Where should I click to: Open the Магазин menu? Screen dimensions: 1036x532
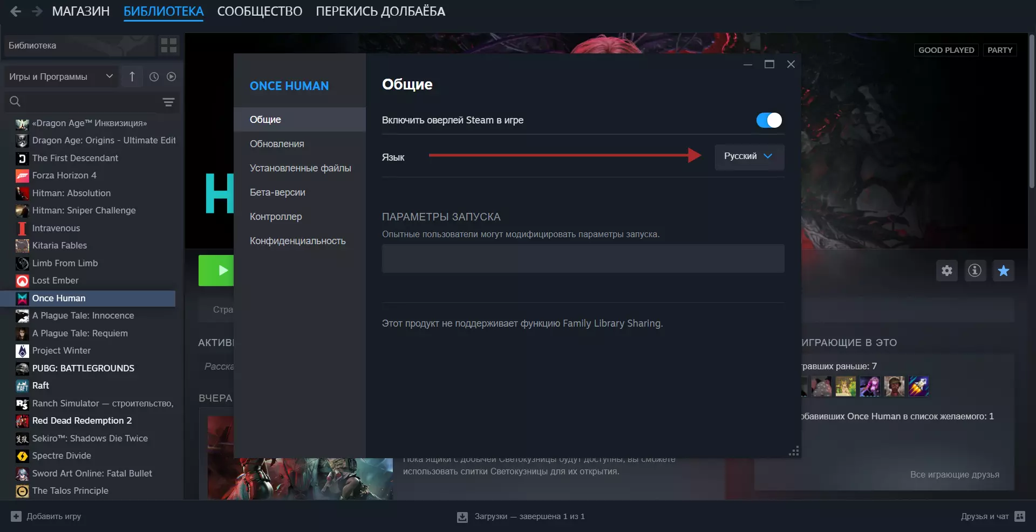[81, 11]
